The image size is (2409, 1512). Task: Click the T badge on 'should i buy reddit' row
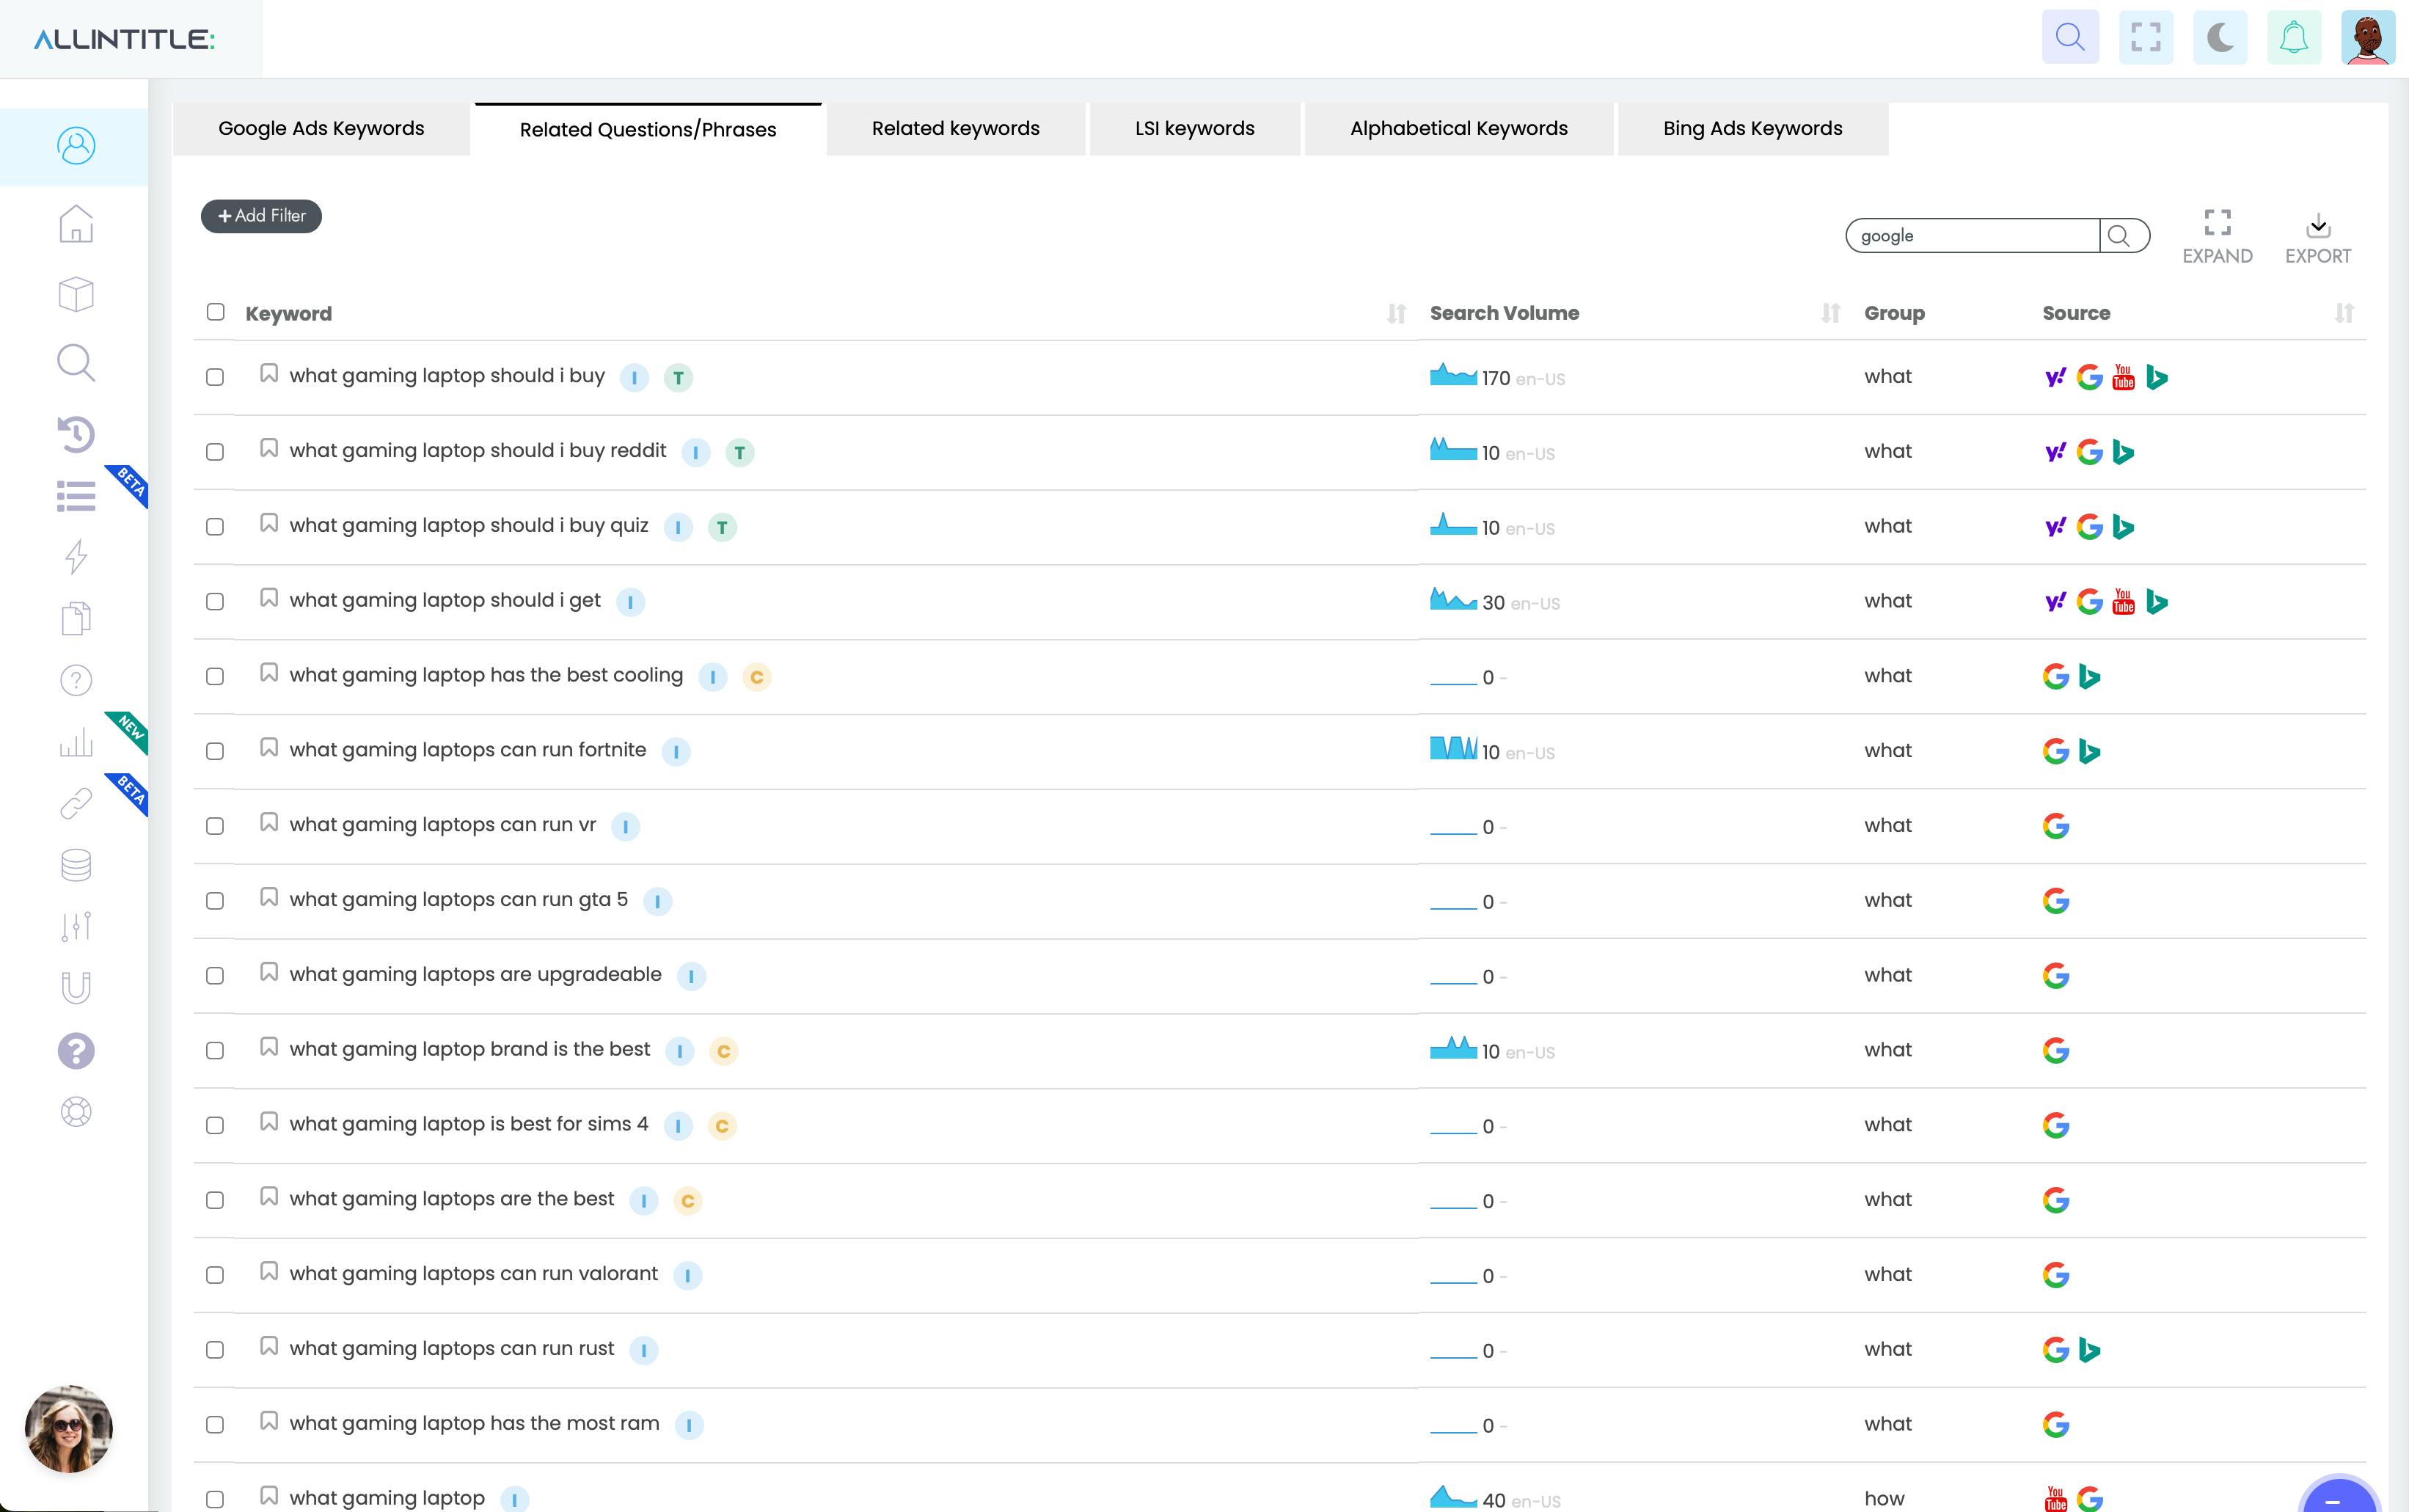click(739, 453)
